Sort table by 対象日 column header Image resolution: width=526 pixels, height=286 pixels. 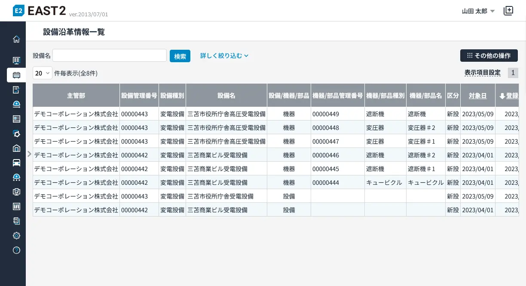coord(477,96)
